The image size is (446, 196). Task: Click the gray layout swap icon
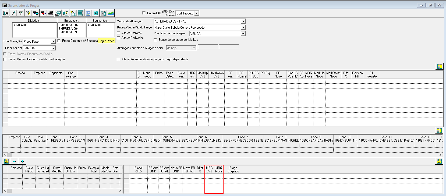[x=103, y=13]
